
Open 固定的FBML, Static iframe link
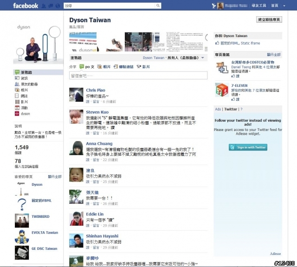(x=240, y=43)
